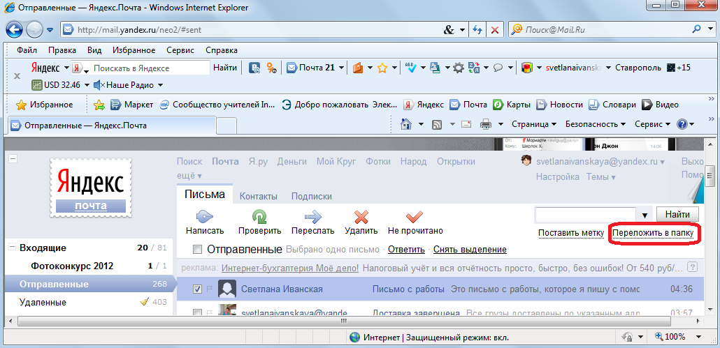Switch to the Контакты tab
The height and width of the screenshot is (348, 720).
point(259,197)
